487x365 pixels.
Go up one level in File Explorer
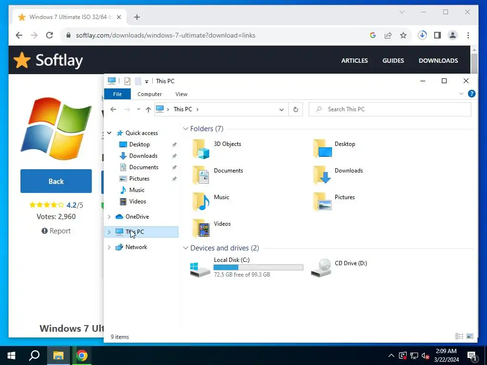pos(148,109)
